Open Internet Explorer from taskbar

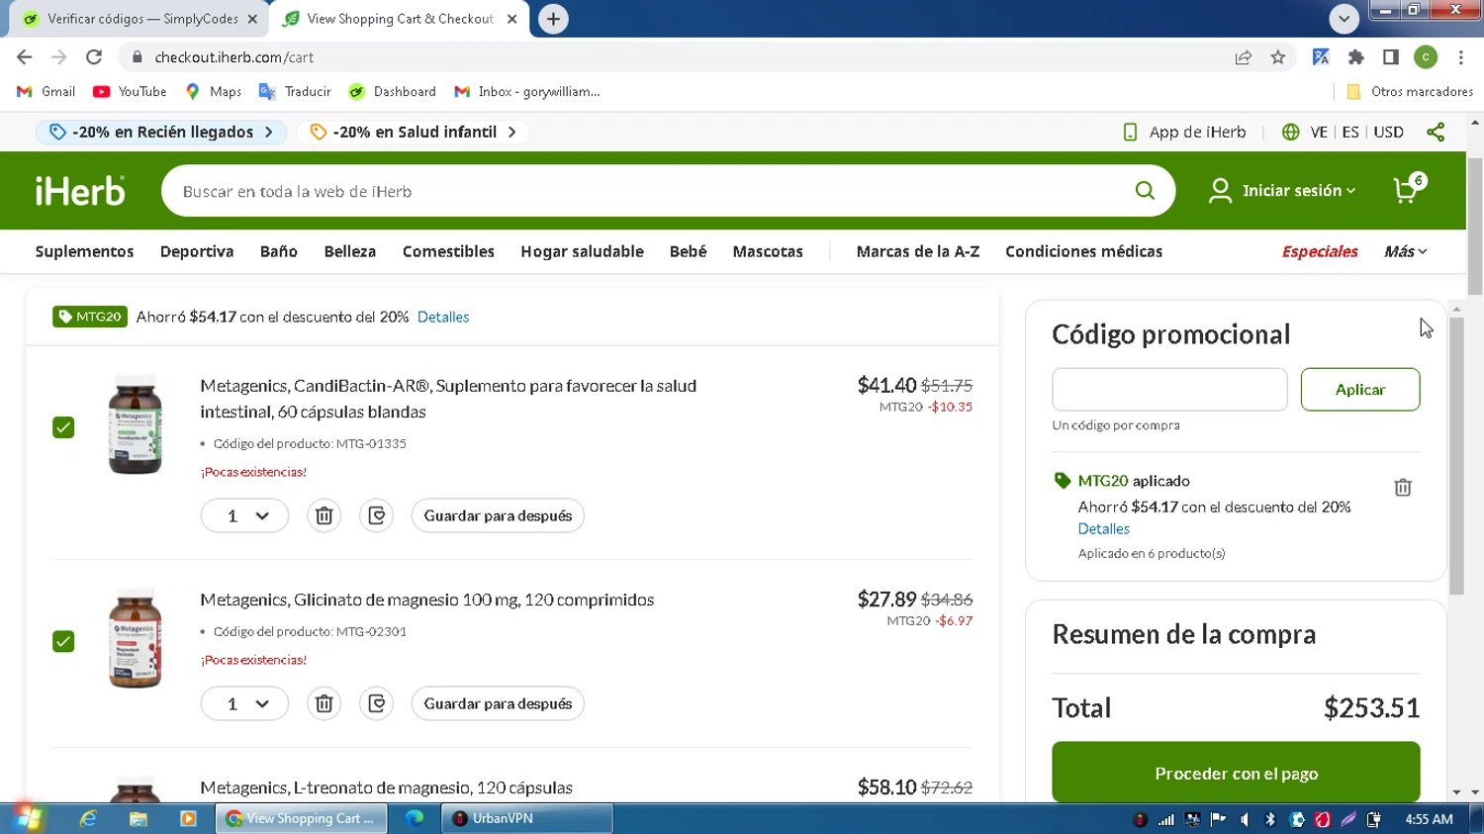88,818
